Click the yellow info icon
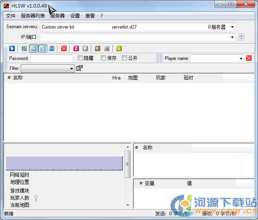The width and height of the screenshot is (258, 220). click(119, 48)
